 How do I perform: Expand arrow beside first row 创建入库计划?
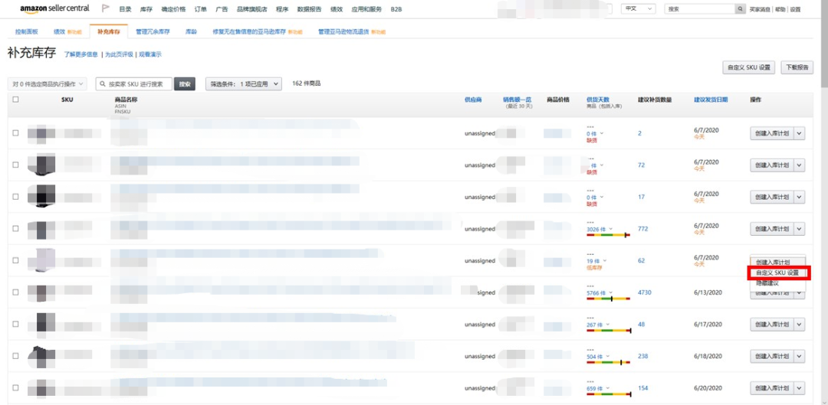coord(800,133)
